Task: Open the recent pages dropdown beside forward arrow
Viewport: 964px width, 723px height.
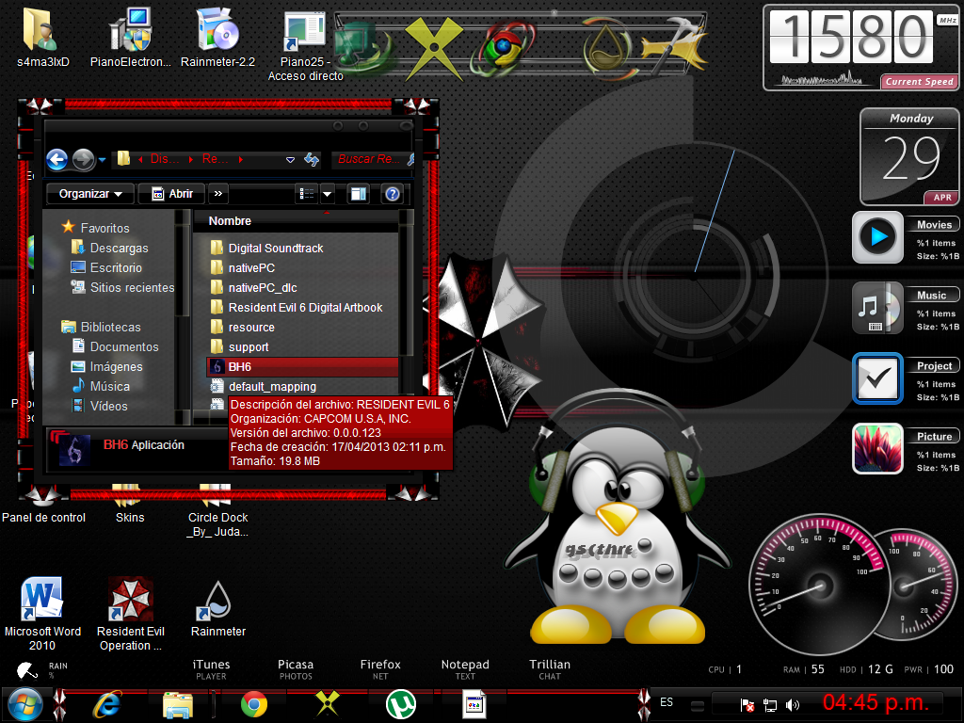Action: click(x=102, y=160)
